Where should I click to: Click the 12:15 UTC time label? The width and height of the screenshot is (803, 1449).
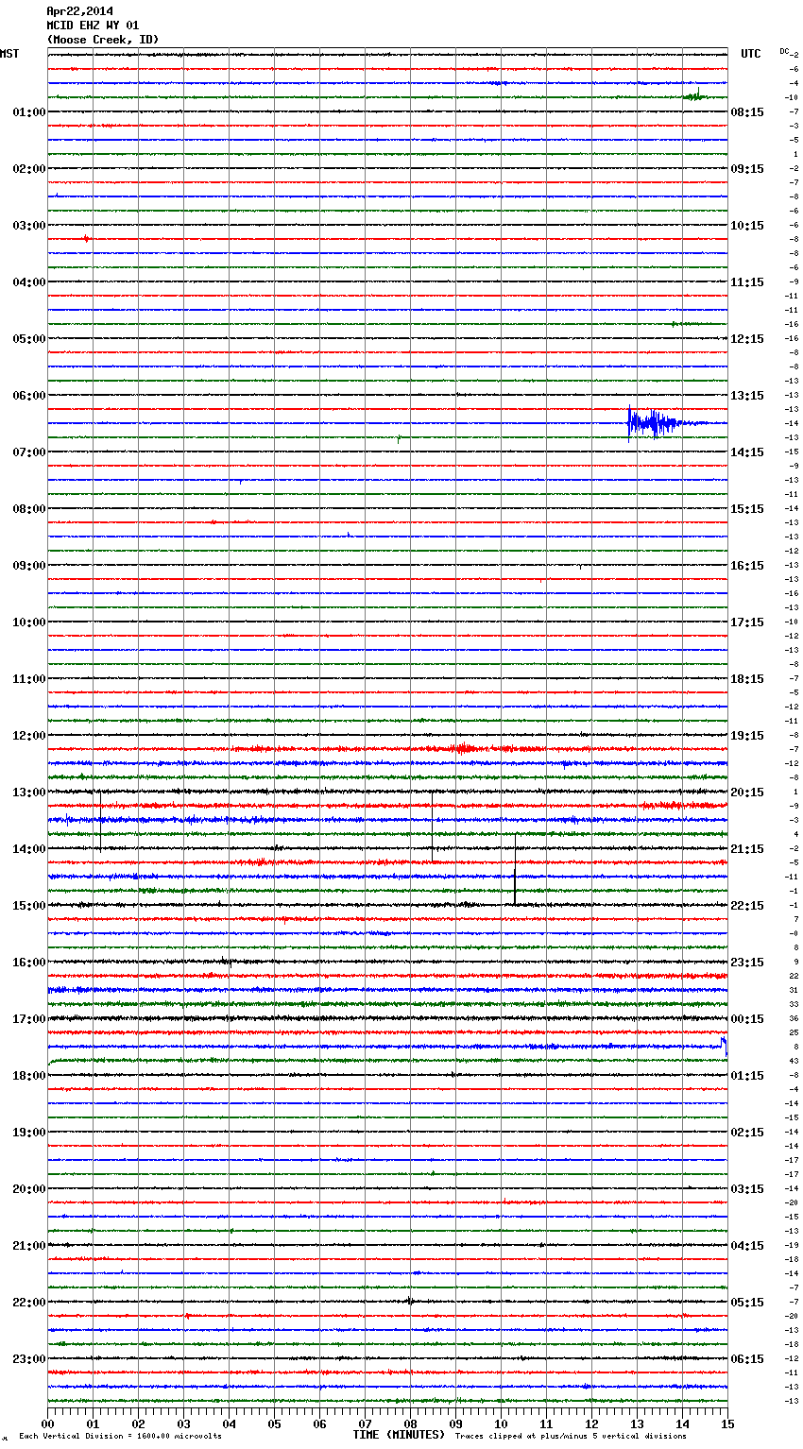[747, 339]
